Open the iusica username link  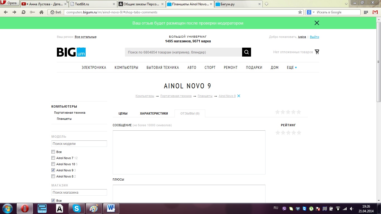[302, 37]
